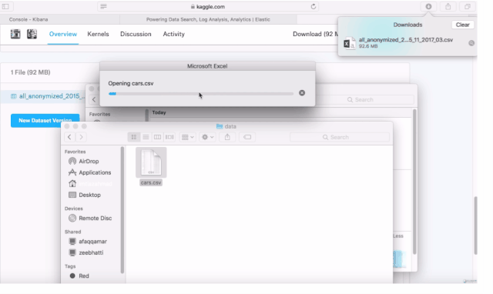The height and width of the screenshot is (294, 493).
Task: Click the Excel file icon in Downloads
Action: pyautogui.click(x=349, y=43)
